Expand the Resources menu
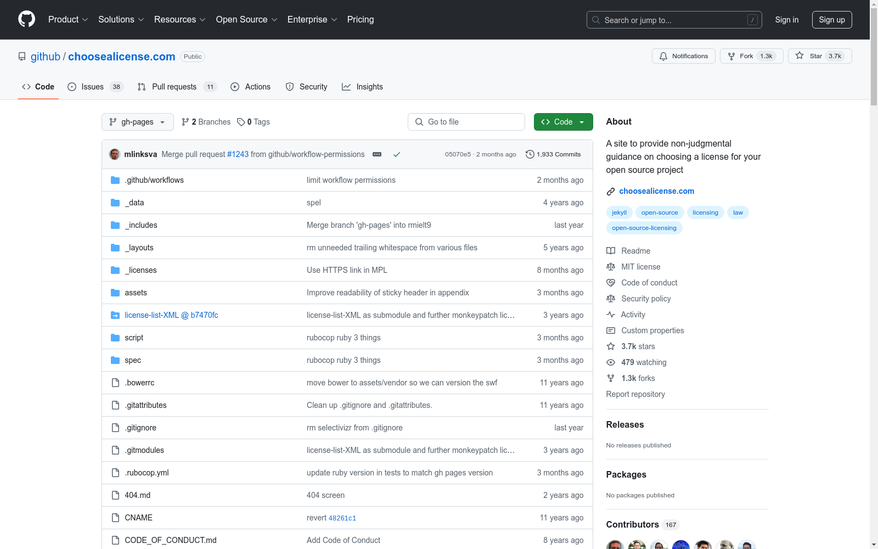The width and height of the screenshot is (878, 549). coord(180,20)
